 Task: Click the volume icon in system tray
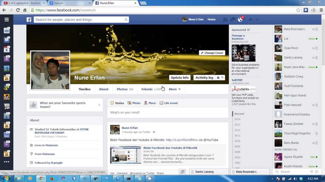(x=295, y=179)
